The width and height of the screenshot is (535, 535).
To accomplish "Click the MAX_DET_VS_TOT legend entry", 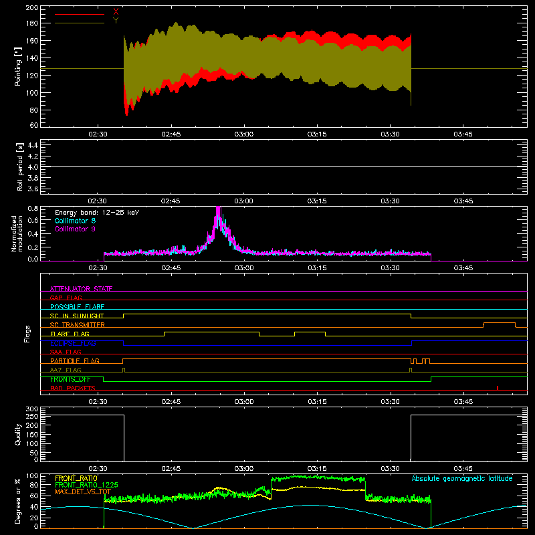I will tap(83, 492).
